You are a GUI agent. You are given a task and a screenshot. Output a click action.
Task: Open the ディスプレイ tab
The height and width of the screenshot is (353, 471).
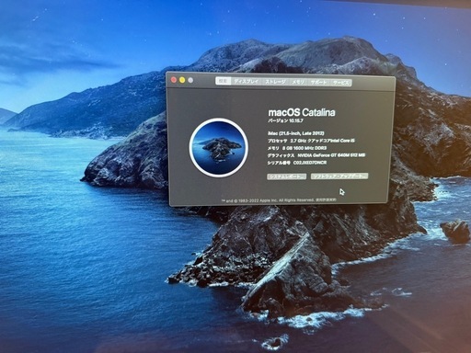247,82
